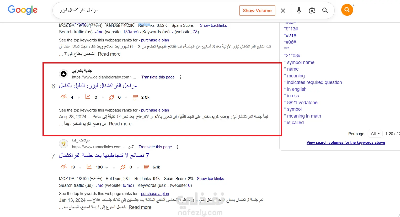Open the website keywords 78 link
The width and height of the screenshot is (400, 217).
[x=195, y=32]
